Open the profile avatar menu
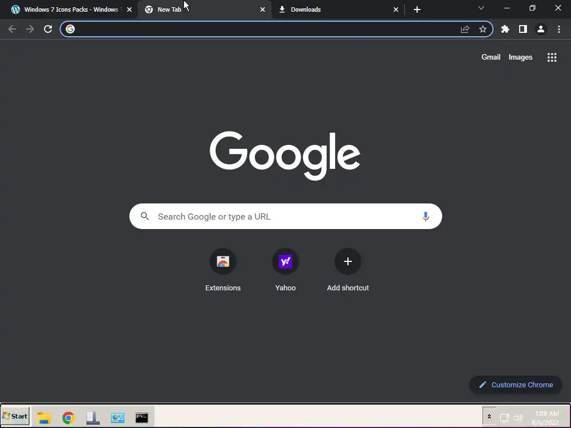Viewport: 571px width, 428px height. coord(541,29)
